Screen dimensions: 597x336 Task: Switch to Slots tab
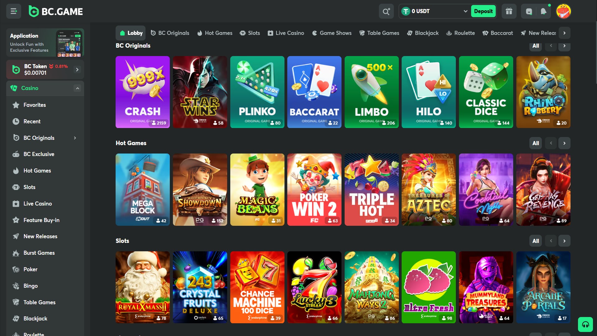click(250, 33)
